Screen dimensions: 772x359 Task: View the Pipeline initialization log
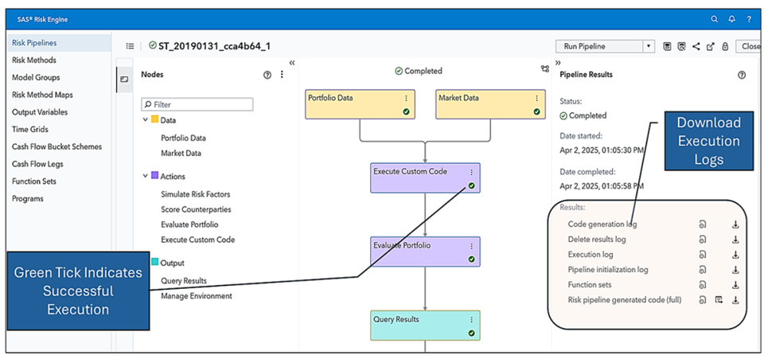point(702,270)
